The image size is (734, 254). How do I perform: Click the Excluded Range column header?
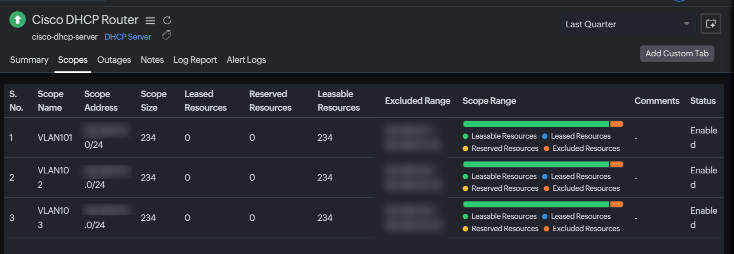(417, 101)
